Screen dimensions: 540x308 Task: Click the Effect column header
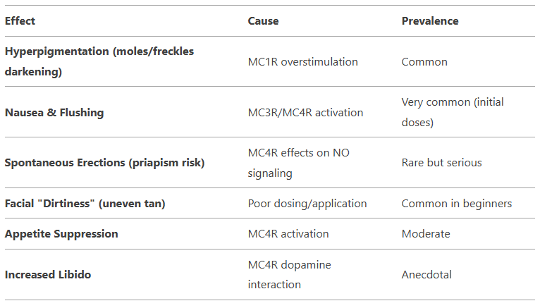click(x=20, y=21)
